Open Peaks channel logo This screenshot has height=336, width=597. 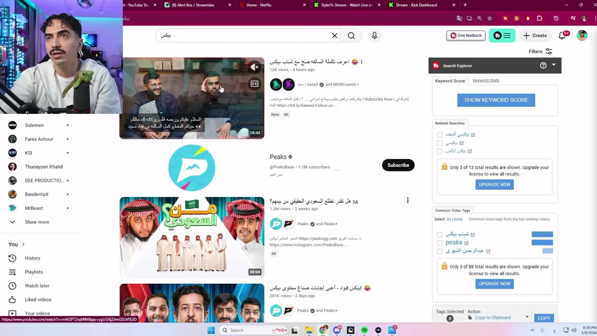[192, 168]
